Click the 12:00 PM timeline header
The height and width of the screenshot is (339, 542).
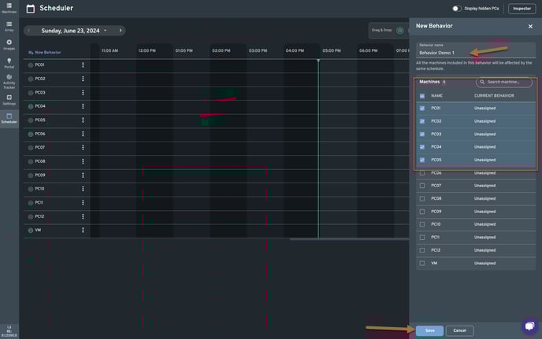147,51
